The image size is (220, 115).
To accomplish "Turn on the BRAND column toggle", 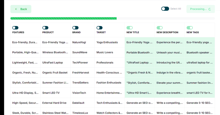I will [x=75, y=28].
